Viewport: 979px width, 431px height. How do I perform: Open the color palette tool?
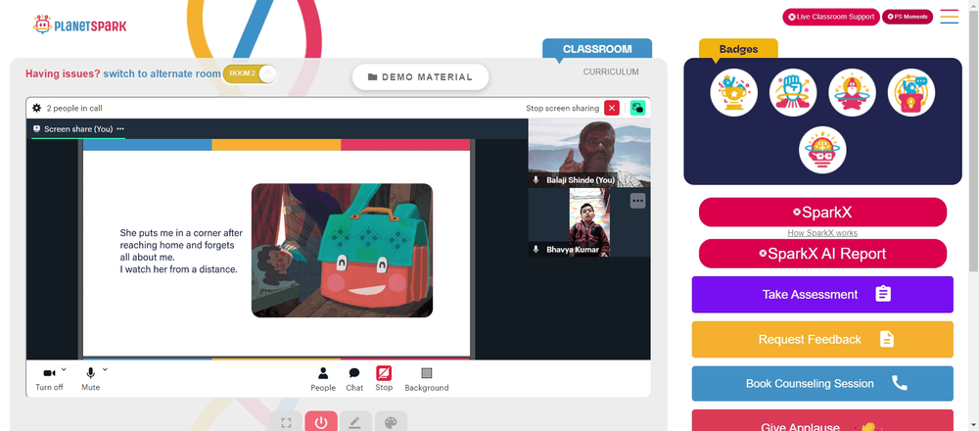pos(391,423)
